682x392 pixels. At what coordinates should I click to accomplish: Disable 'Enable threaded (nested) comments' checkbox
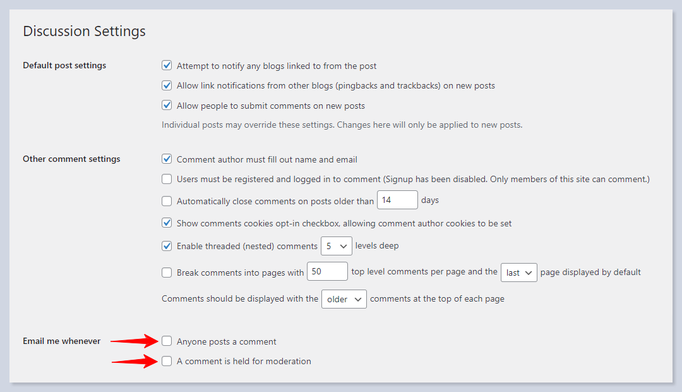(167, 246)
